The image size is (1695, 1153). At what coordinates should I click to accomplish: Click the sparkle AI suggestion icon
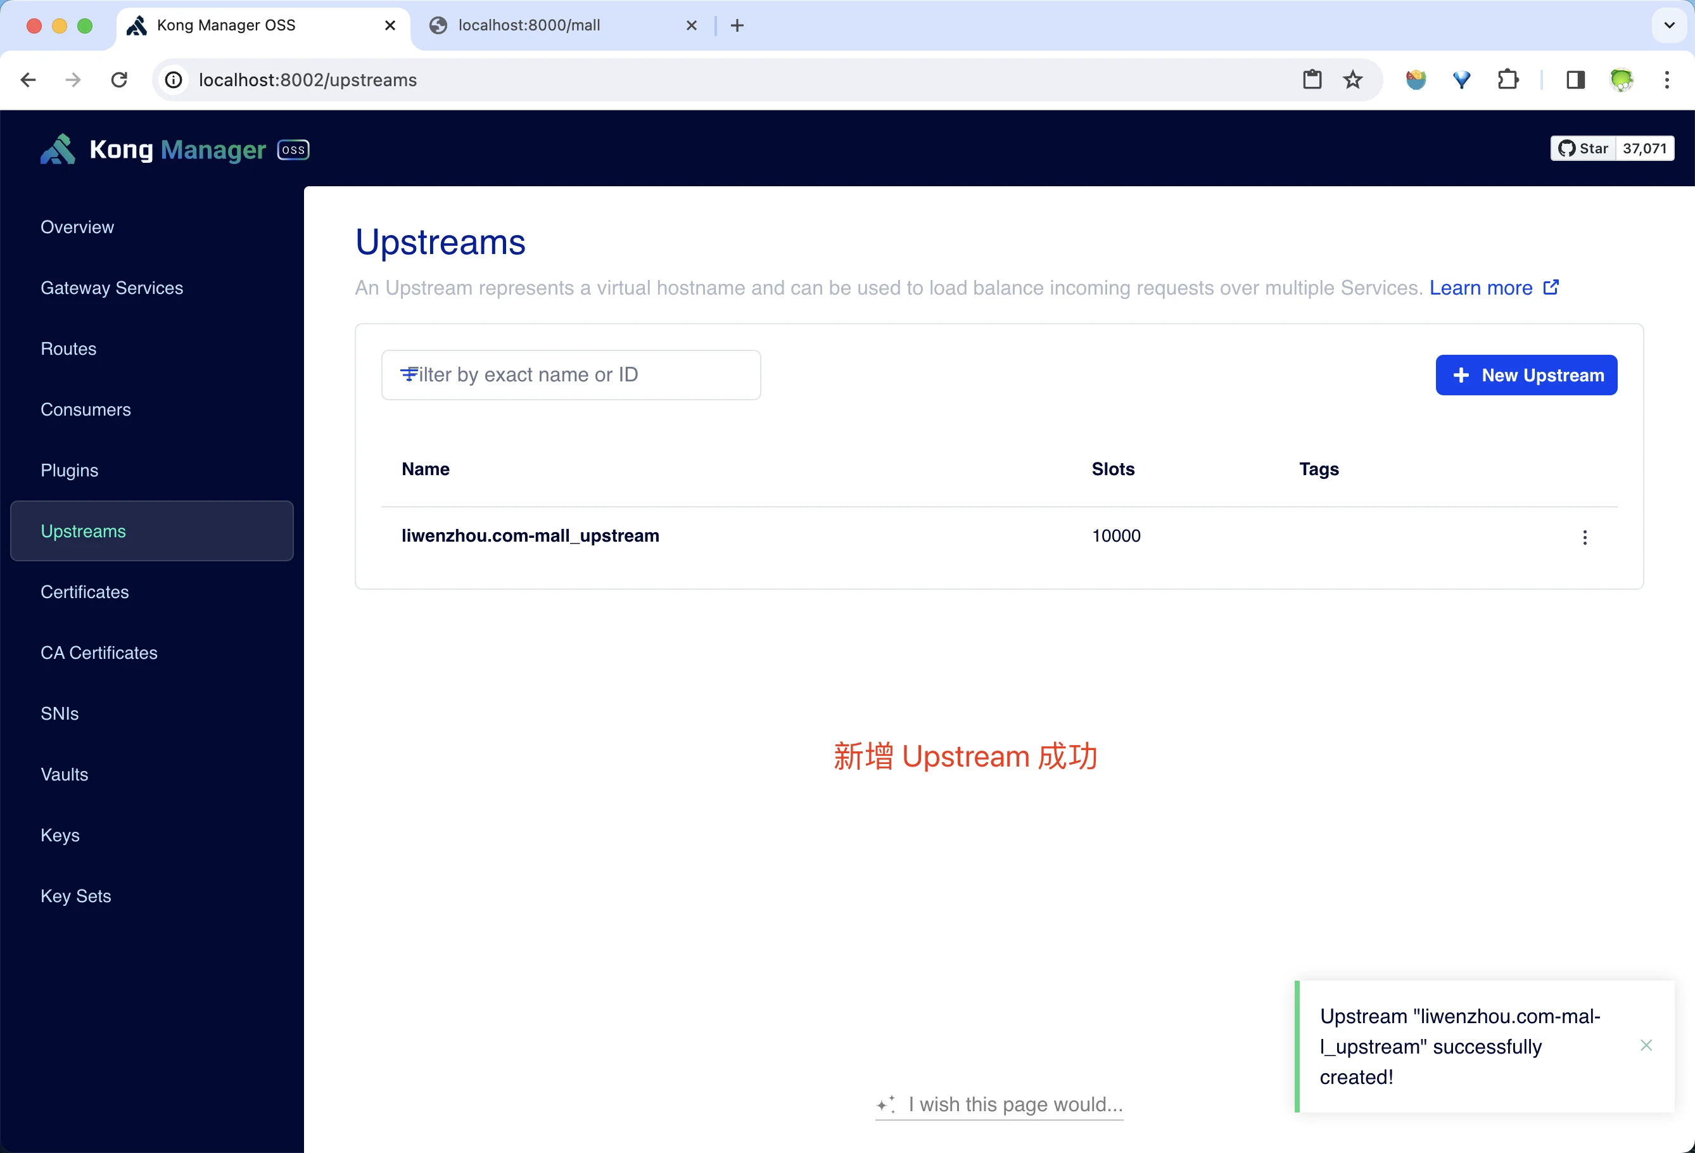[x=887, y=1105]
